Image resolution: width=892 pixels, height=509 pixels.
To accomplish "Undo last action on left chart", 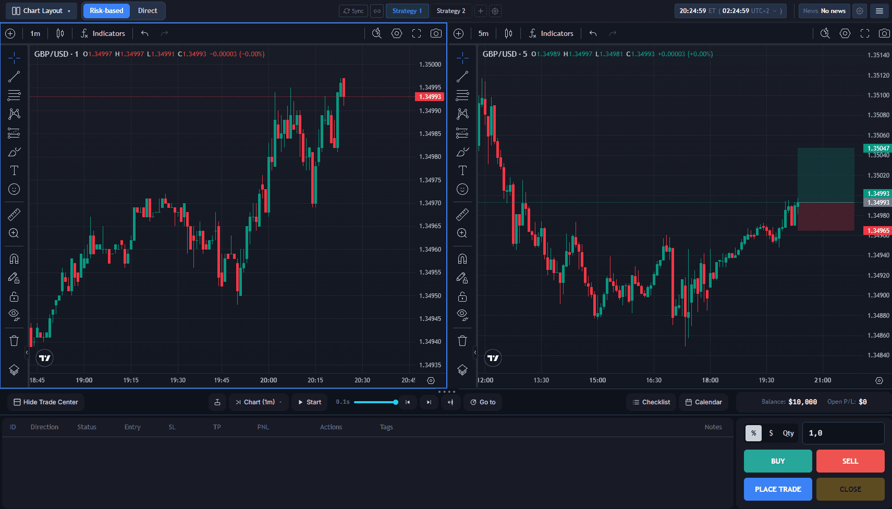I will [145, 33].
